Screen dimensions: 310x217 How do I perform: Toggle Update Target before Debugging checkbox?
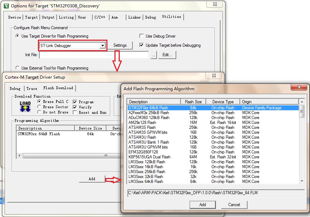[x=141, y=45]
